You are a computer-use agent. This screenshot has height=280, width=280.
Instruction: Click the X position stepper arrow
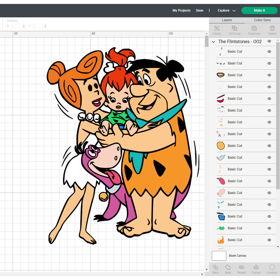click(x=24, y=26)
